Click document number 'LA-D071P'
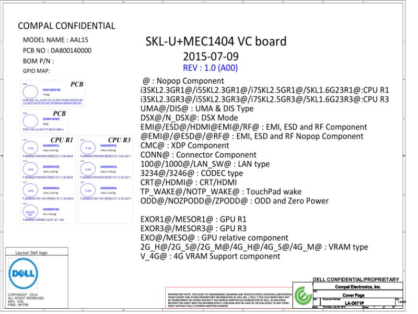Viewport: 418px width, 314px height. tap(354, 304)
